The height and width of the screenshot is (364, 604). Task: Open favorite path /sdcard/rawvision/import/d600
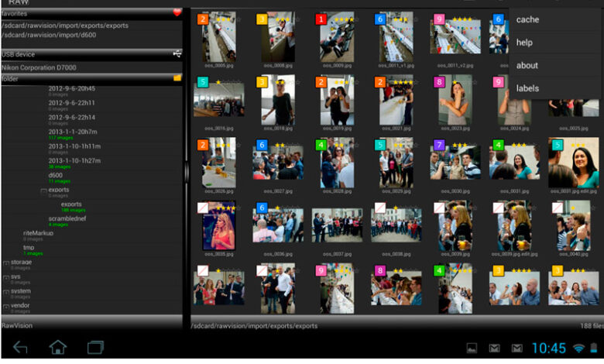click(x=49, y=35)
